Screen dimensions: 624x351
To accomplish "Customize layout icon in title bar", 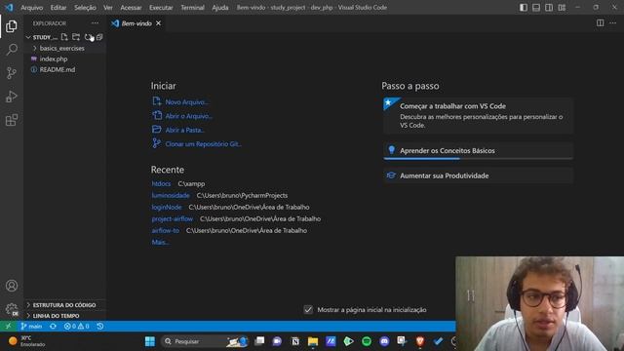I will pyautogui.click(x=562, y=8).
